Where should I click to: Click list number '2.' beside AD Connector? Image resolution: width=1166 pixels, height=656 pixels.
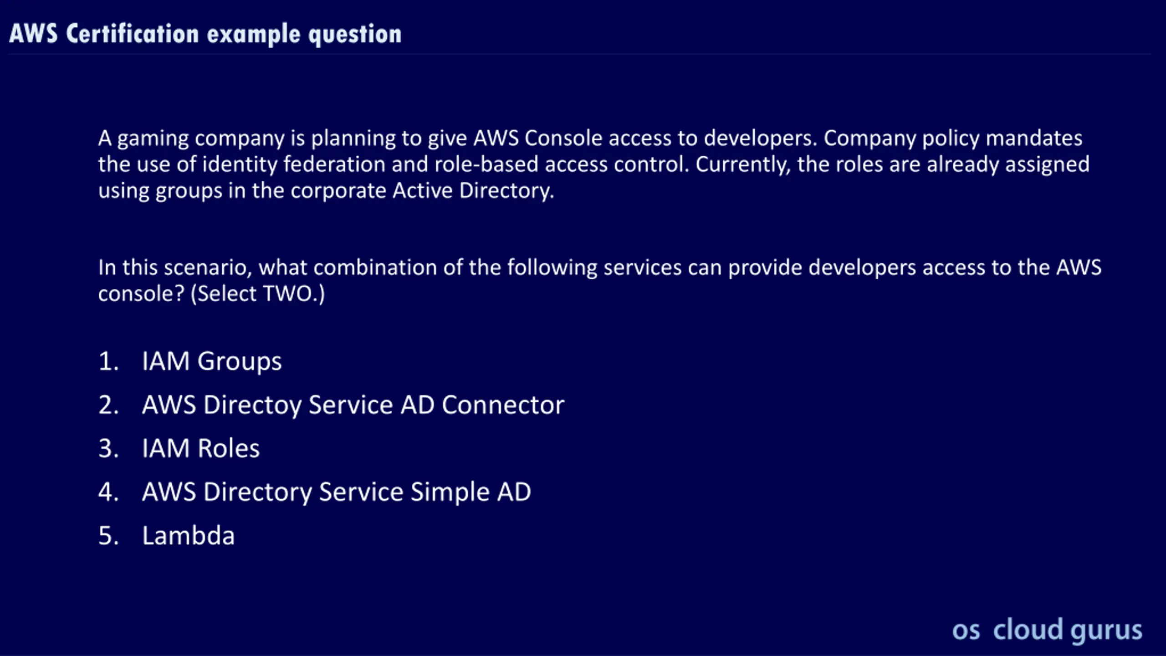109,405
